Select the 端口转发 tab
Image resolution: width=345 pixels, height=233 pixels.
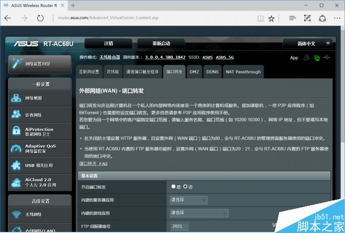click(174, 72)
